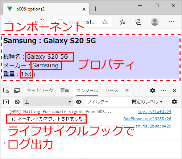Click the refresh page icon
The width and height of the screenshot is (182, 159).
[42, 22]
